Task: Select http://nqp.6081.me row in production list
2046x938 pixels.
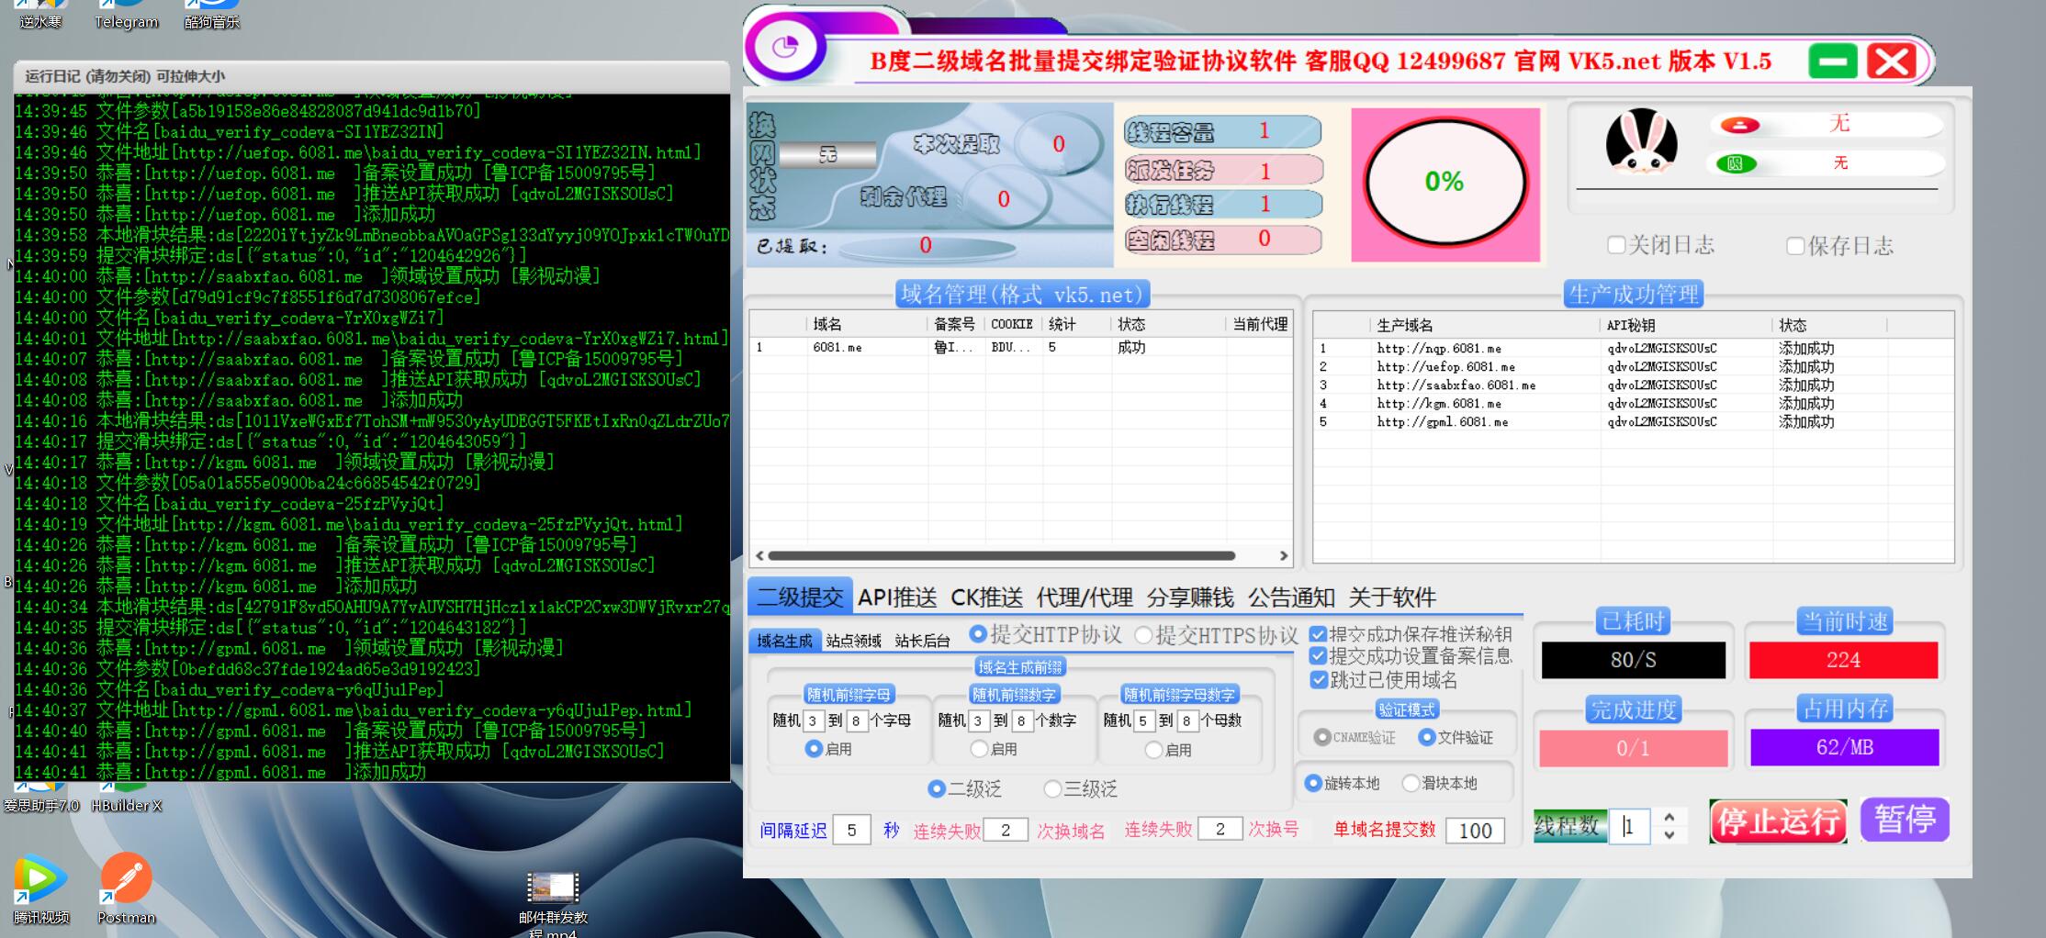Action: click(1633, 348)
